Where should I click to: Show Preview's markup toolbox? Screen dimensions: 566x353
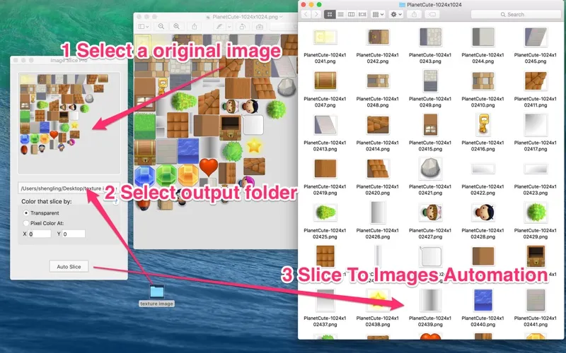259,27
